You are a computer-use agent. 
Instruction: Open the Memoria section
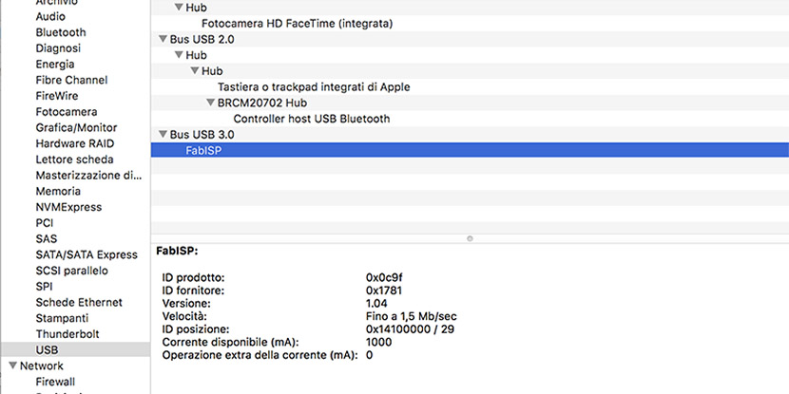[58, 191]
